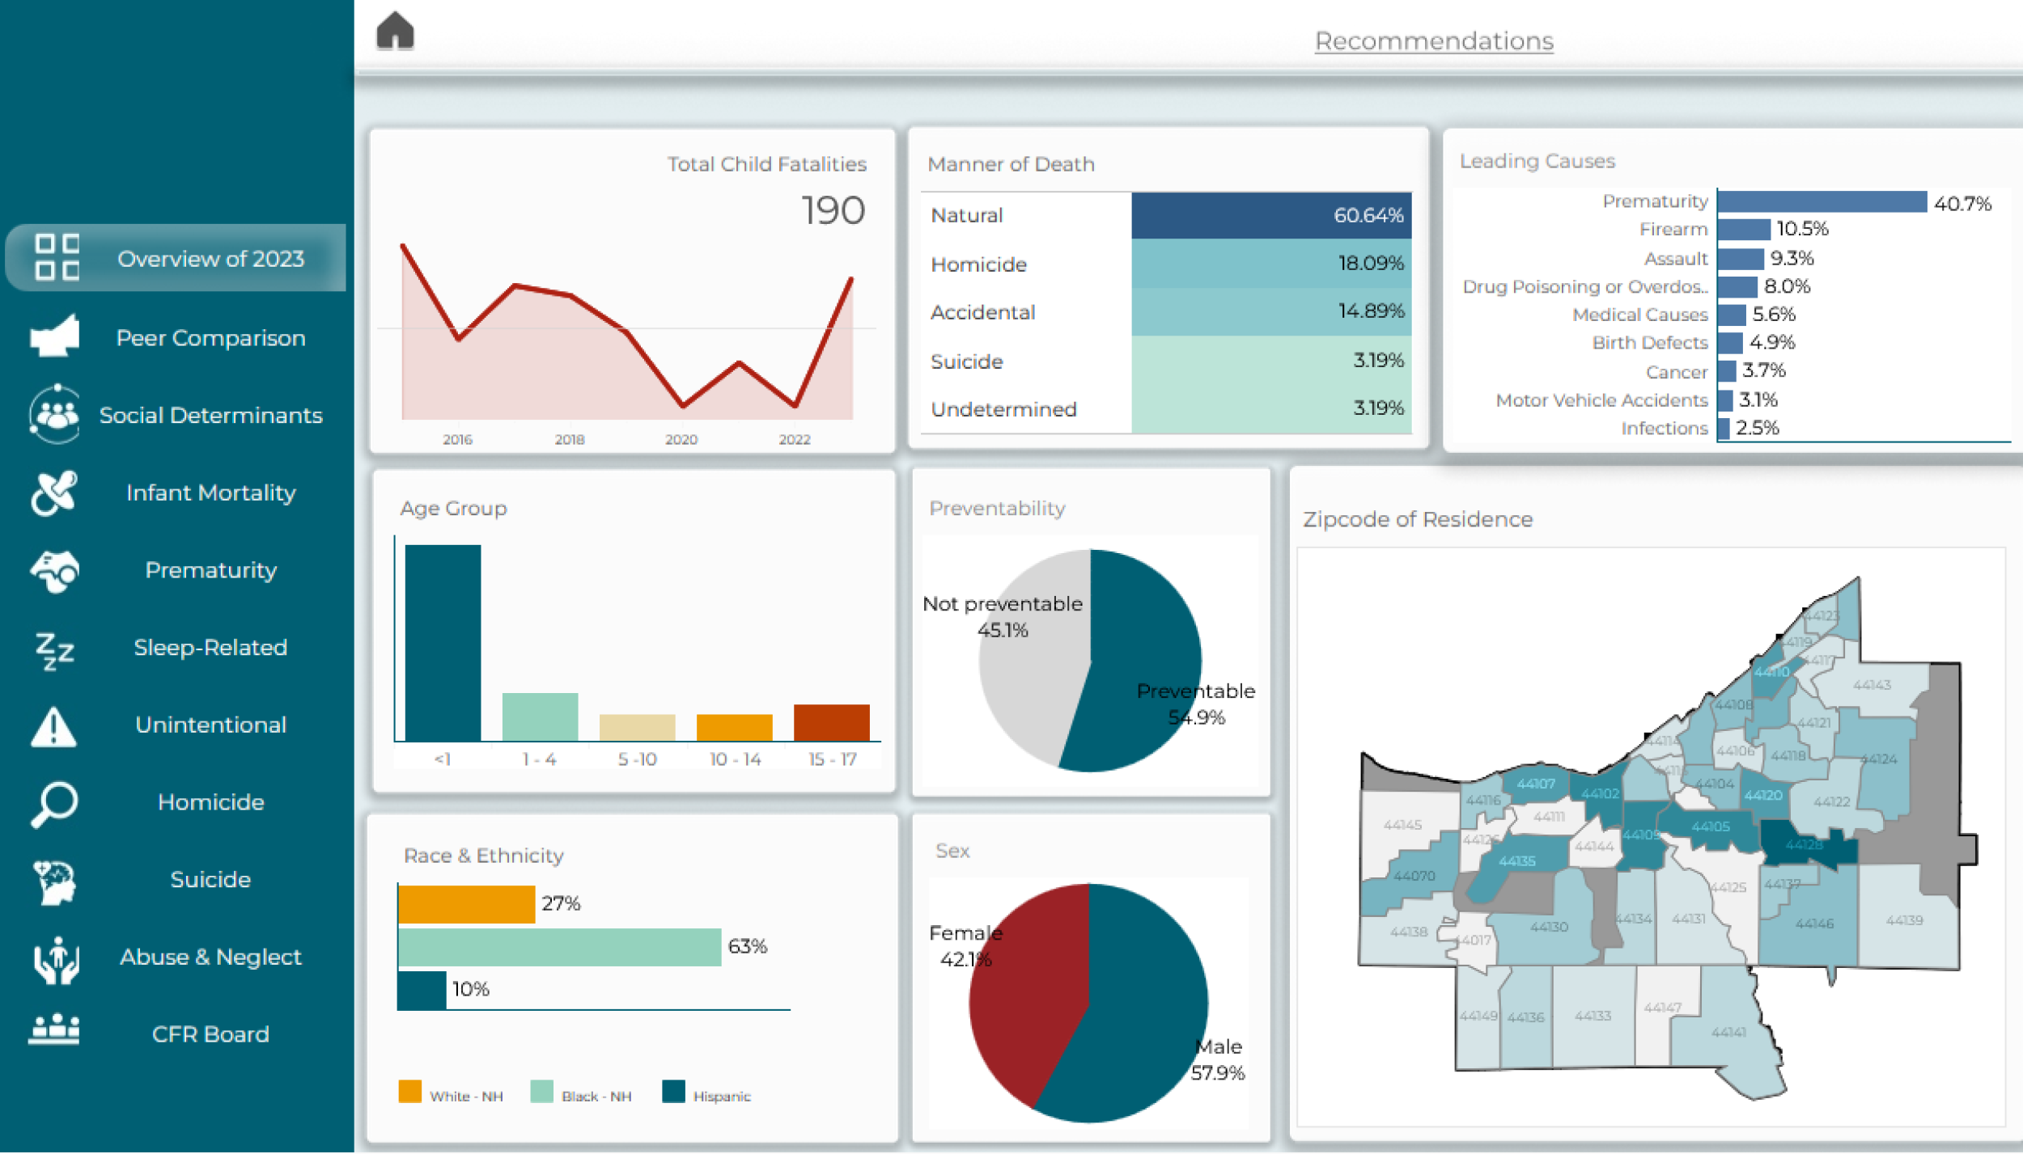Go to the Prematurity page
Viewport: 2023px width, 1154px height.
[x=210, y=570]
